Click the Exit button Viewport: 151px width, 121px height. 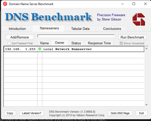[142, 113]
